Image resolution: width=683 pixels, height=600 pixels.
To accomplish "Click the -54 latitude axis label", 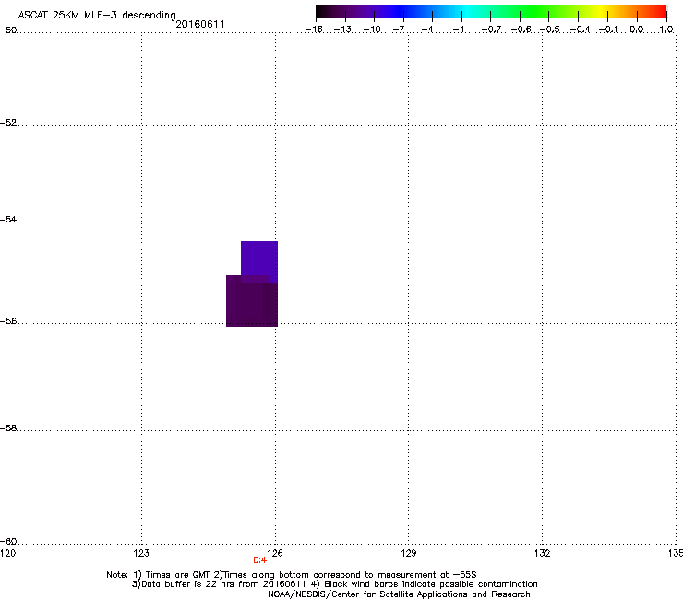I will coord(8,219).
